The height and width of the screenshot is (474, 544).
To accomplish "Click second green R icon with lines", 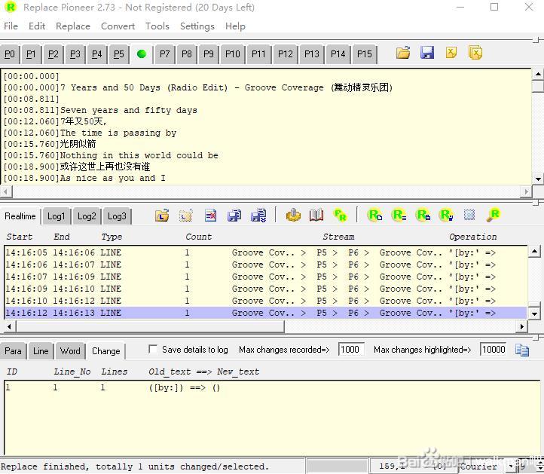I will click(399, 216).
